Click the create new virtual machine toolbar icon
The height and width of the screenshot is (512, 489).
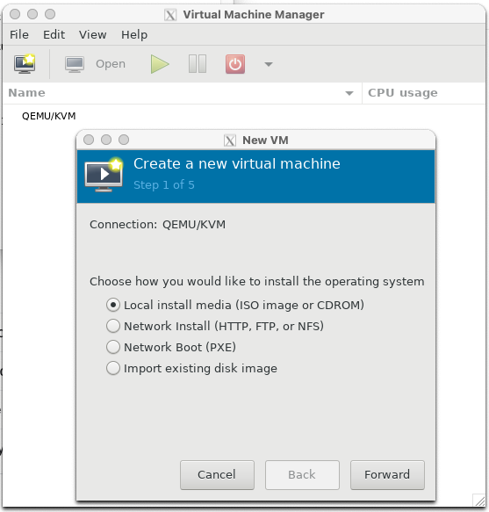[x=25, y=64]
